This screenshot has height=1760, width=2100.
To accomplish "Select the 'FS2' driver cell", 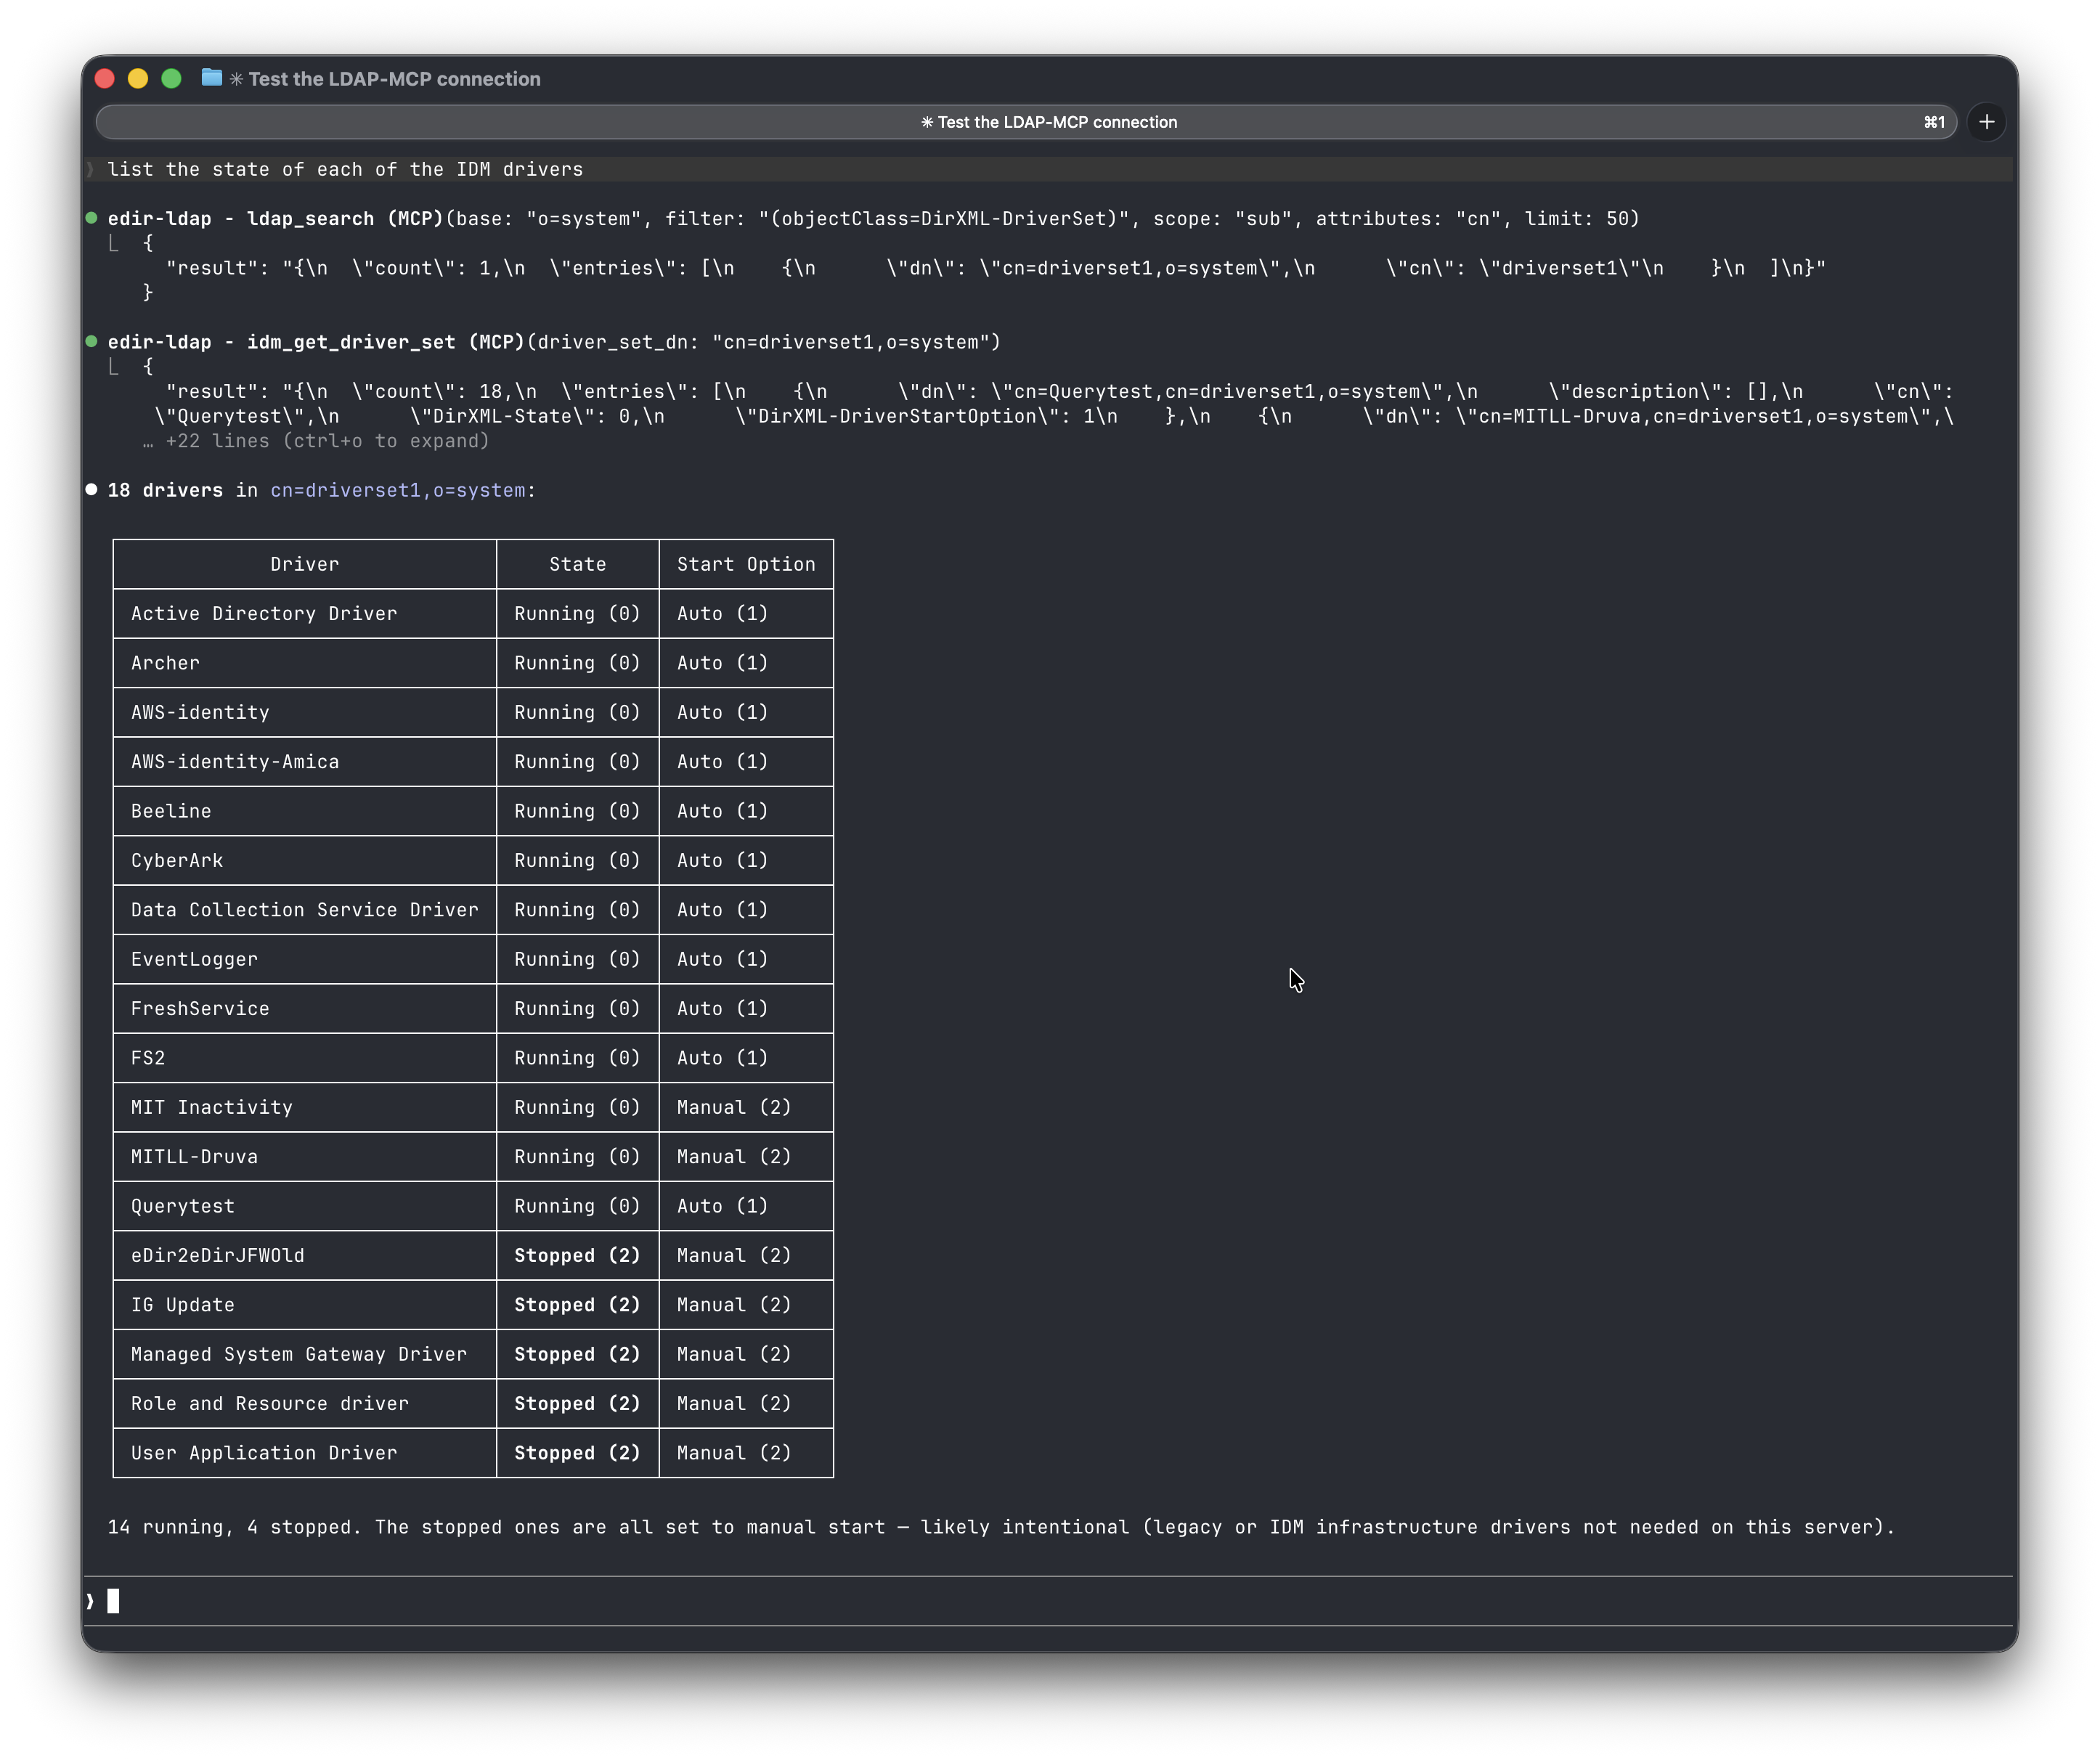I will pos(305,1058).
